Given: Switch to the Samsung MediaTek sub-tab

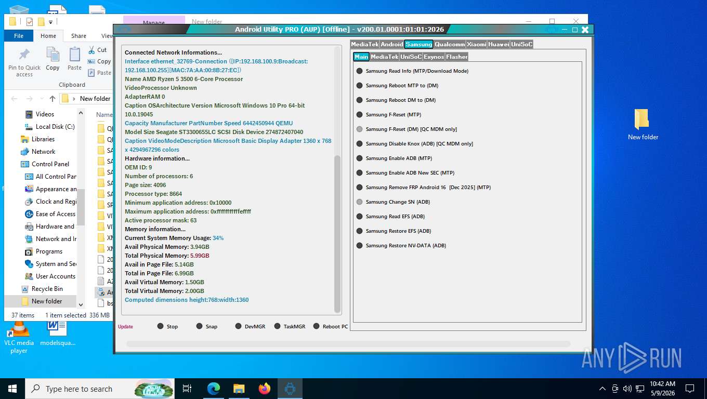Looking at the screenshot, I should coord(384,57).
